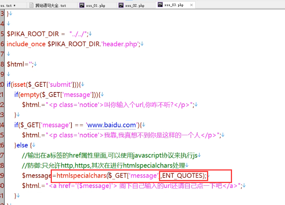
Task: Click the PHP file icon on xss_02.php tab
Action: pos(121,5)
